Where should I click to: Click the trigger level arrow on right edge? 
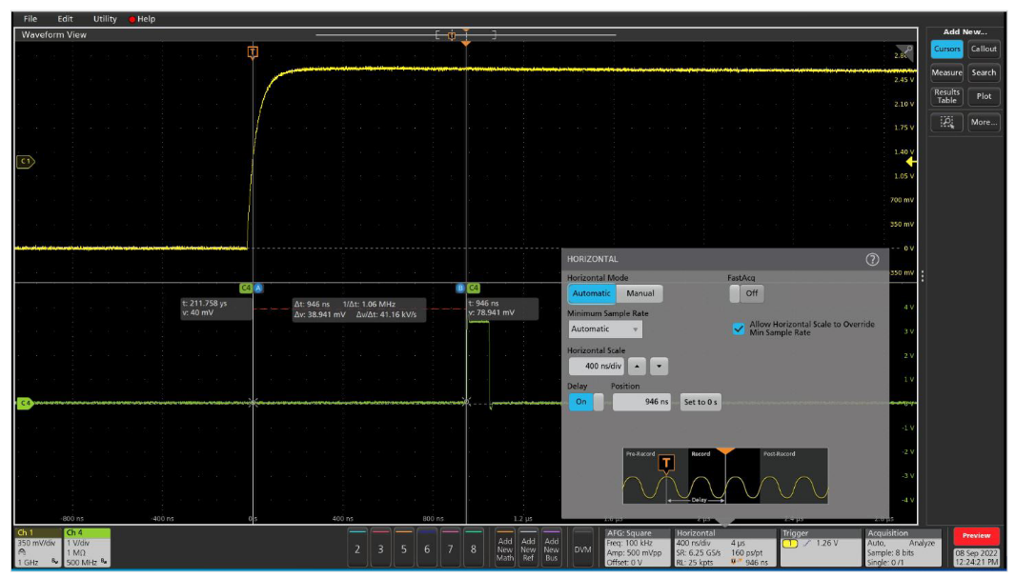911,162
